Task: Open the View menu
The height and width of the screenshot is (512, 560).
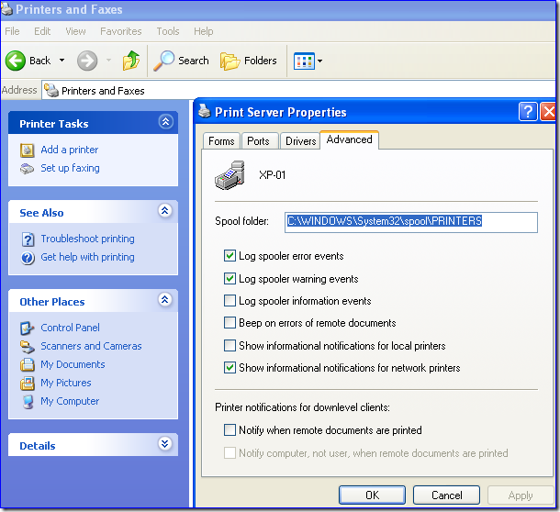Action: pyautogui.click(x=75, y=31)
